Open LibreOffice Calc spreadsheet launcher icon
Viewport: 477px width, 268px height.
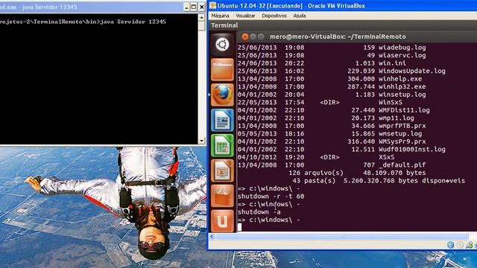click(x=222, y=145)
